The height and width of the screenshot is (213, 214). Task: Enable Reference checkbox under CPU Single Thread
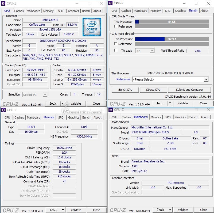(116, 26)
